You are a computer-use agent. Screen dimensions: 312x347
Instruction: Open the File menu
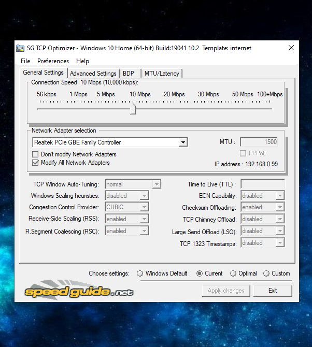click(25, 61)
